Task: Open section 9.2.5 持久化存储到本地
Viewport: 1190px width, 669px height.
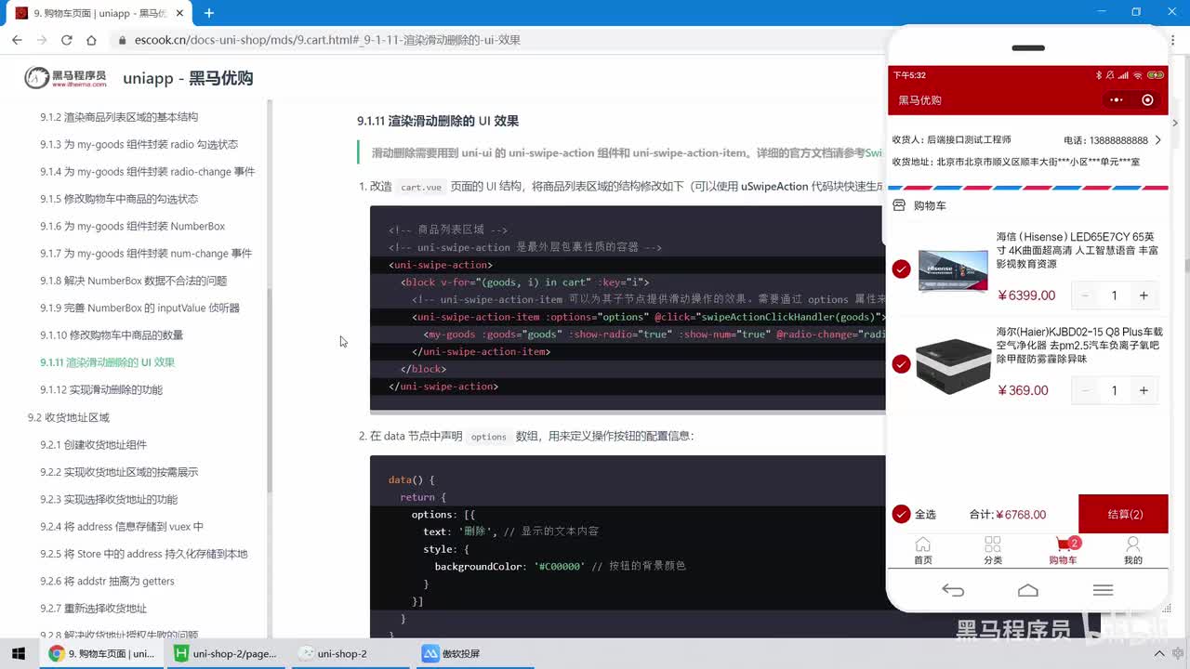Action: pyautogui.click(x=144, y=554)
